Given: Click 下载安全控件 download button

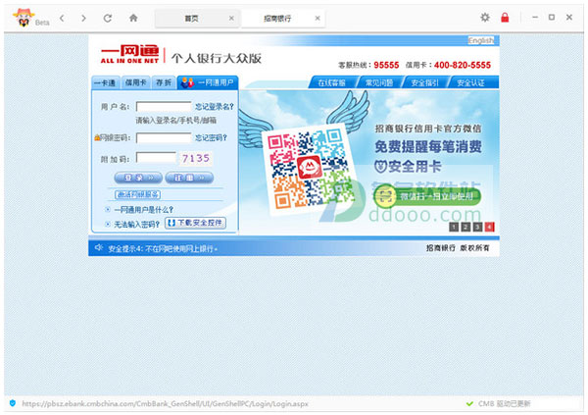Looking at the screenshot, I should 195,223.
